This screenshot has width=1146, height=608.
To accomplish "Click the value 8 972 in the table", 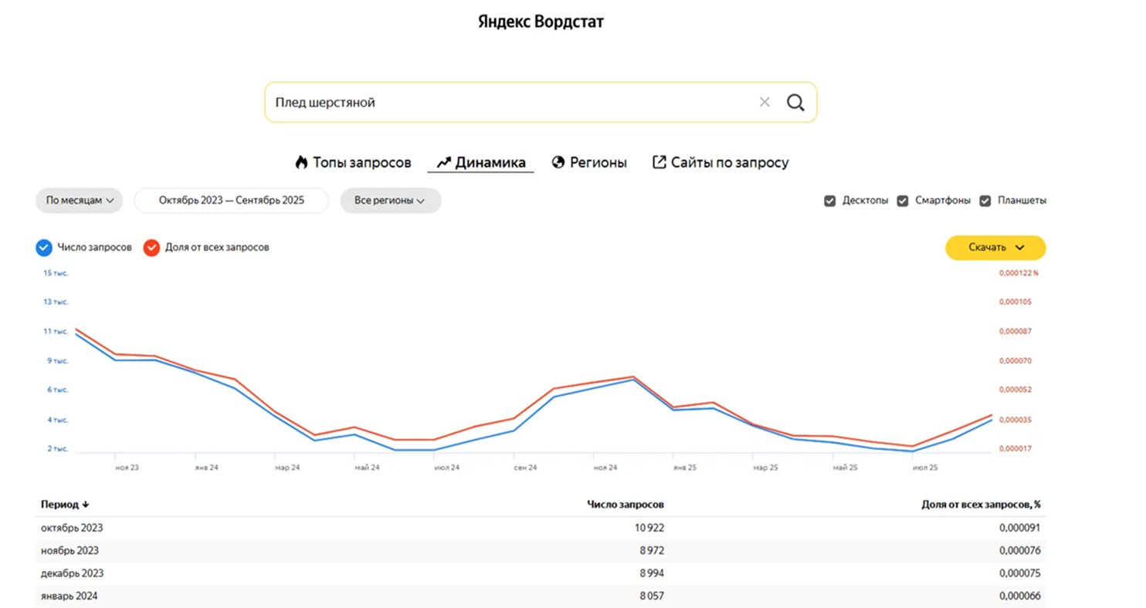I will tap(650, 551).
